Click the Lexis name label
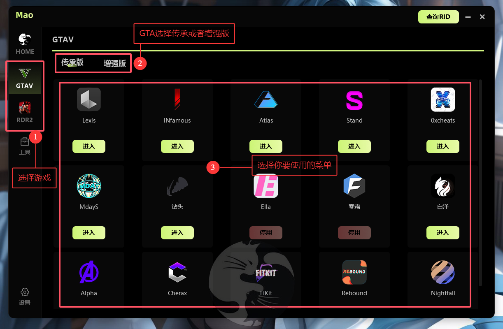This screenshot has height=329, width=503. [x=89, y=120]
